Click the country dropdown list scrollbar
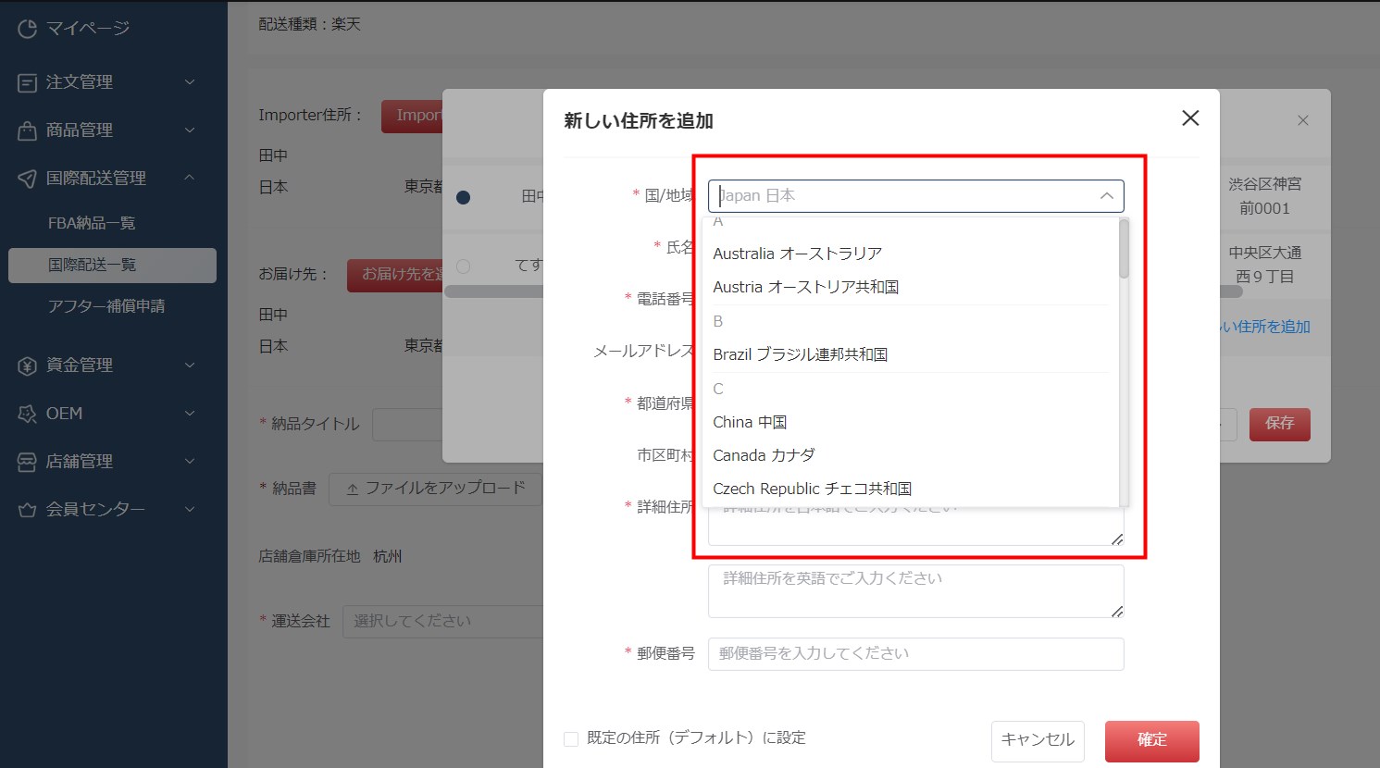The width and height of the screenshot is (1380, 768). [x=1124, y=249]
